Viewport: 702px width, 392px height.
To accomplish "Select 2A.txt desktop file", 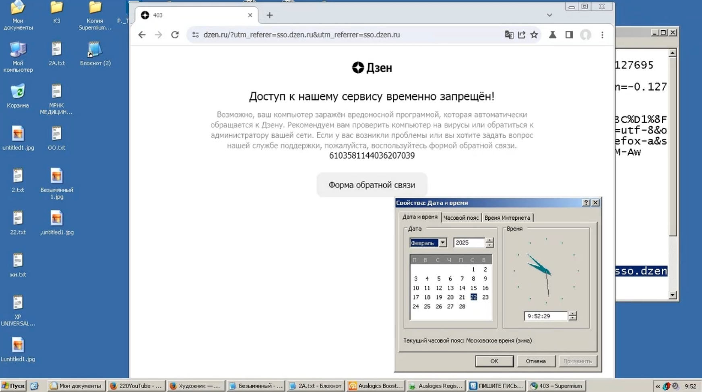I will [x=56, y=54].
